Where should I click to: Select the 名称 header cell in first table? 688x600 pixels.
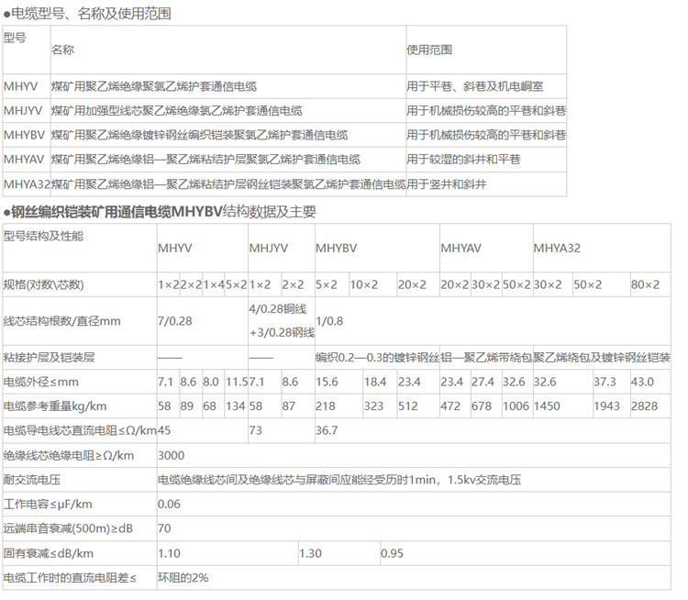(62, 50)
